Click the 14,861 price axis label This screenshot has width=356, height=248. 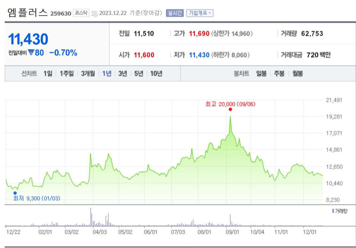click(x=334, y=150)
